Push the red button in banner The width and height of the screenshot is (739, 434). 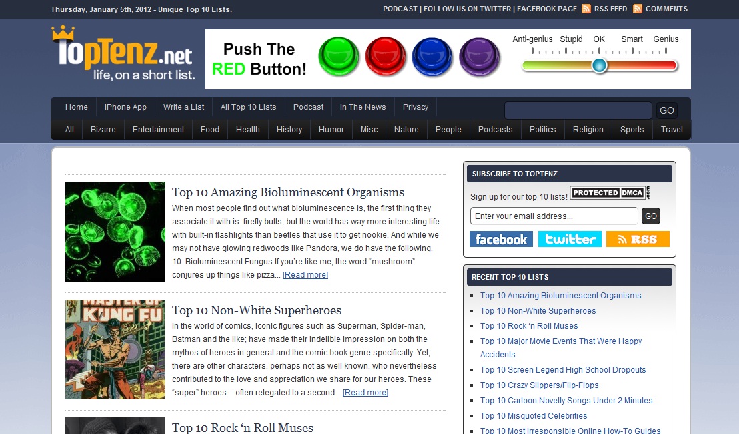click(386, 57)
